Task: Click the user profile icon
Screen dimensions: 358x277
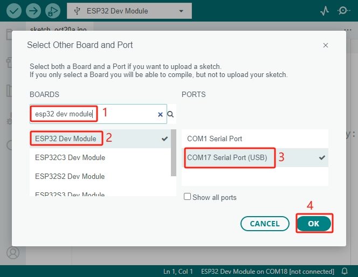Action: 13,253
